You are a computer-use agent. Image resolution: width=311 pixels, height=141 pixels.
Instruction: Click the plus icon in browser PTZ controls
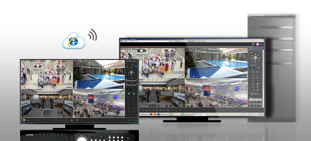(253, 81)
